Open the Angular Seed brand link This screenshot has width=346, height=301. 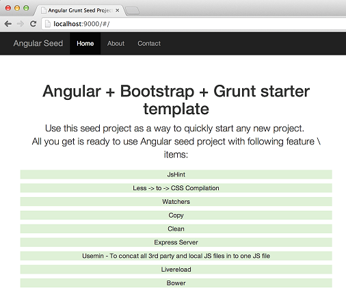tap(38, 43)
